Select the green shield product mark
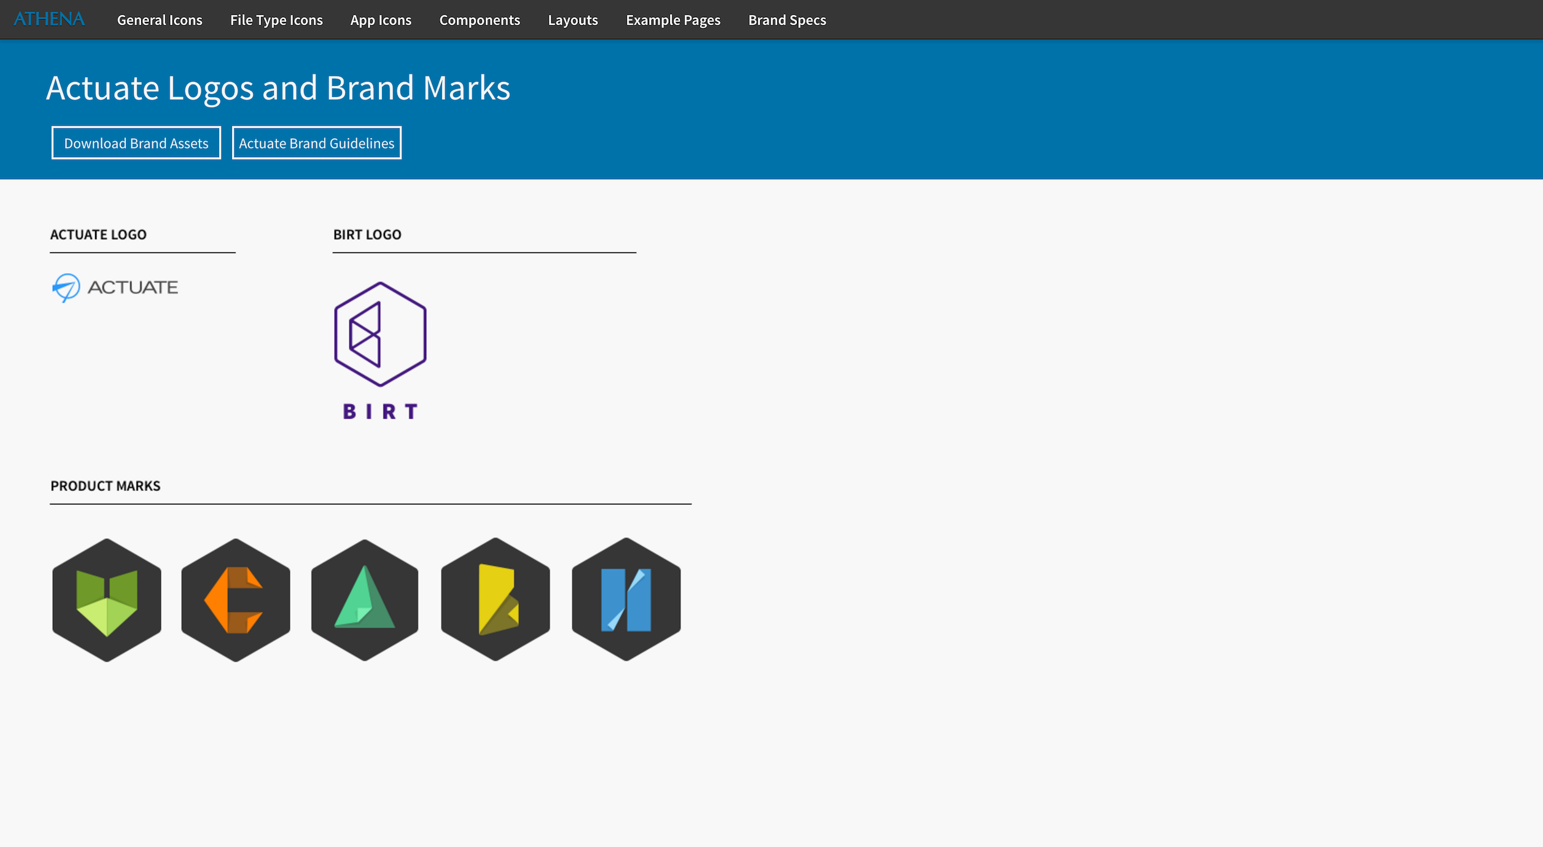The image size is (1543, 847). point(107,600)
